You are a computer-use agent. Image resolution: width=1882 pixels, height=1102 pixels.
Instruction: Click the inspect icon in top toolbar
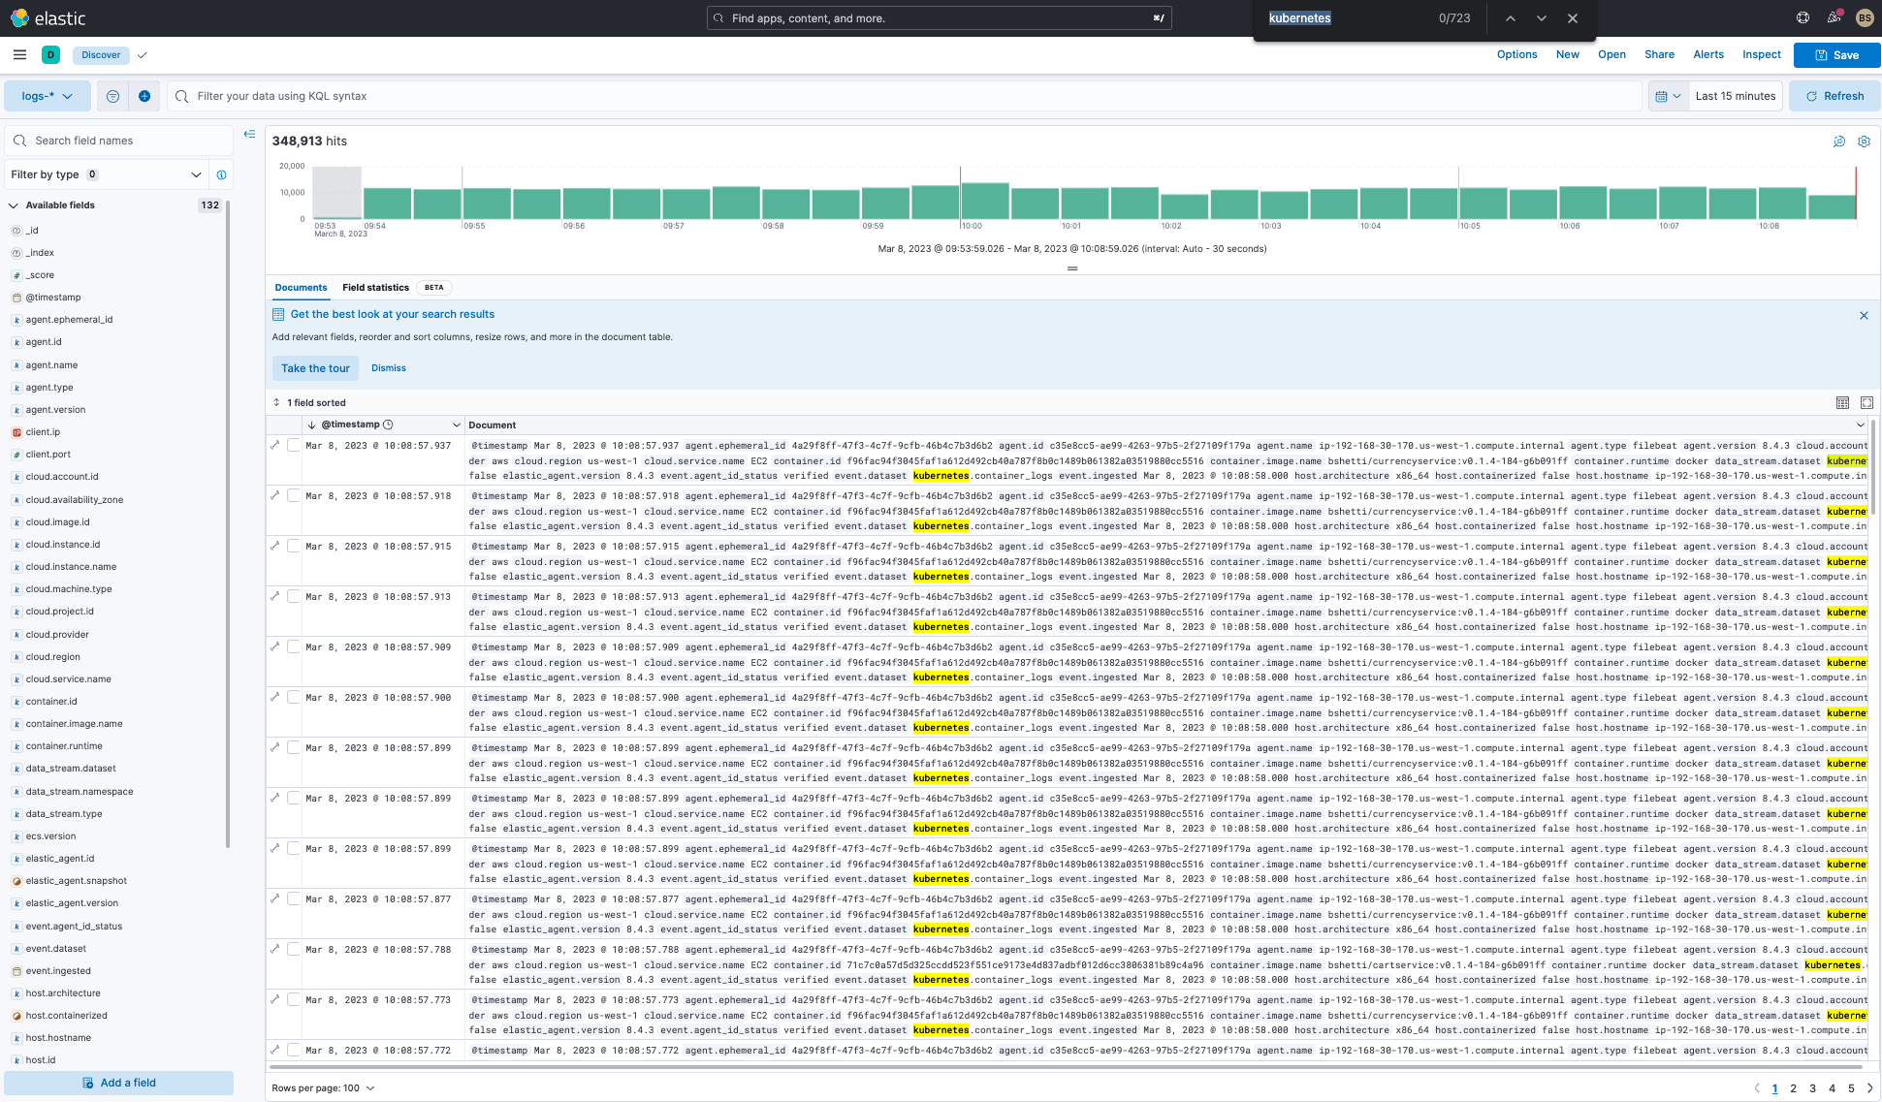1763,55
